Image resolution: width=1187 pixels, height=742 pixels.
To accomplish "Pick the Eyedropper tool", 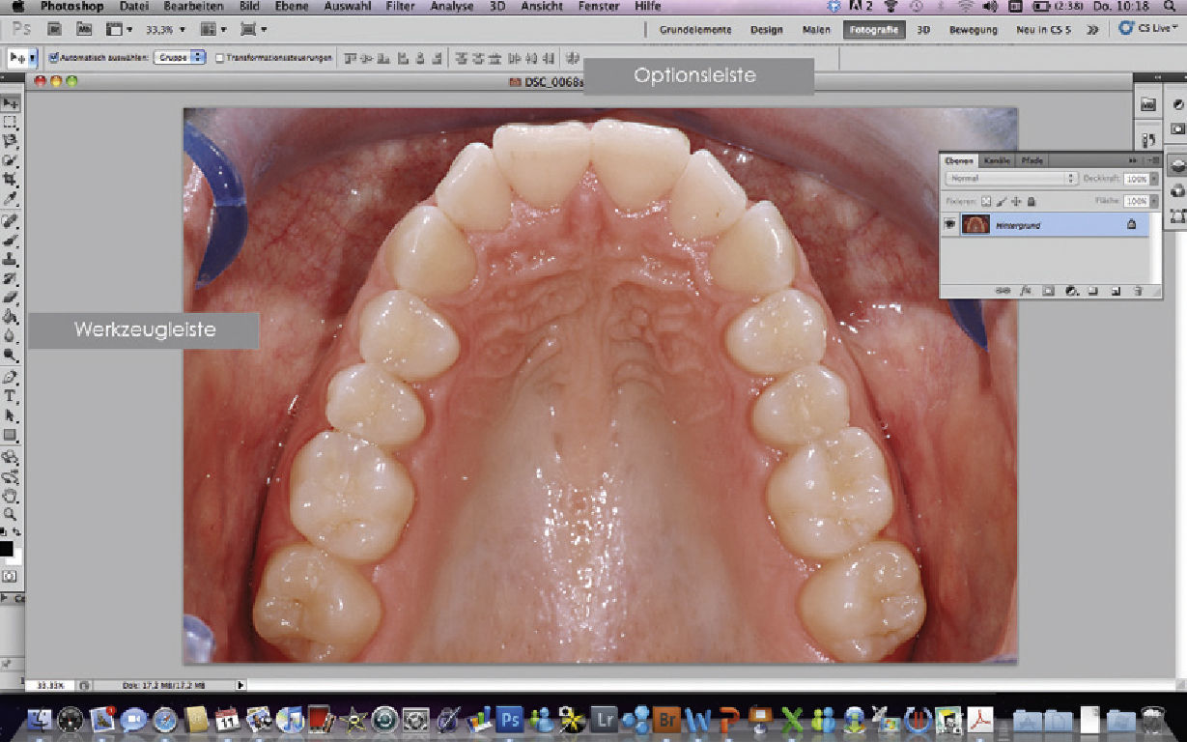I will (10, 199).
